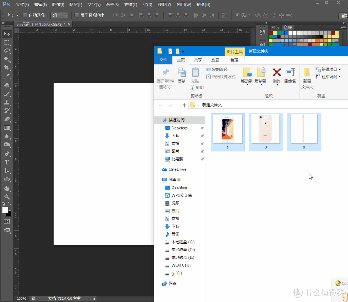
Task: Switch to the 查看 ribbon tab
Action: 215,60
